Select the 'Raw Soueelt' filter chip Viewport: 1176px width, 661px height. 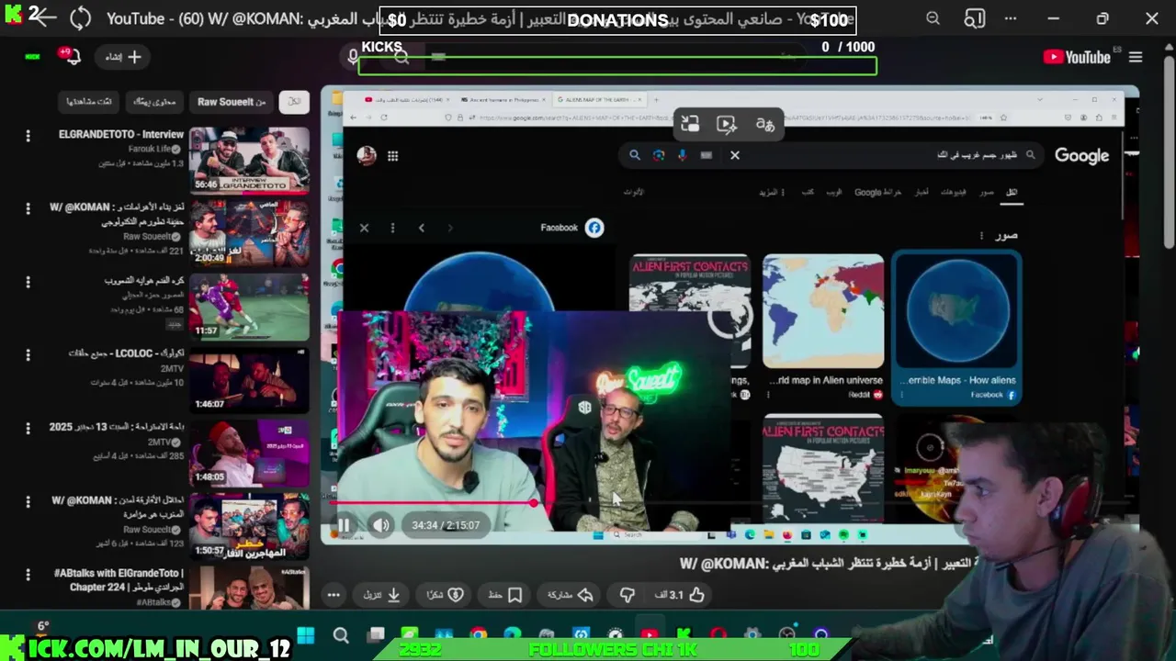pyautogui.click(x=232, y=102)
